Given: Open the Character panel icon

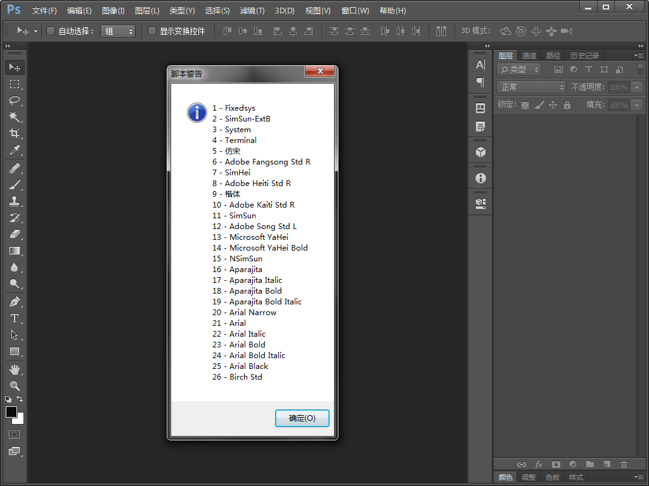Looking at the screenshot, I should point(480,65).
